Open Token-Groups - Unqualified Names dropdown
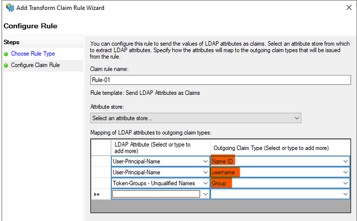 point(205,183)
